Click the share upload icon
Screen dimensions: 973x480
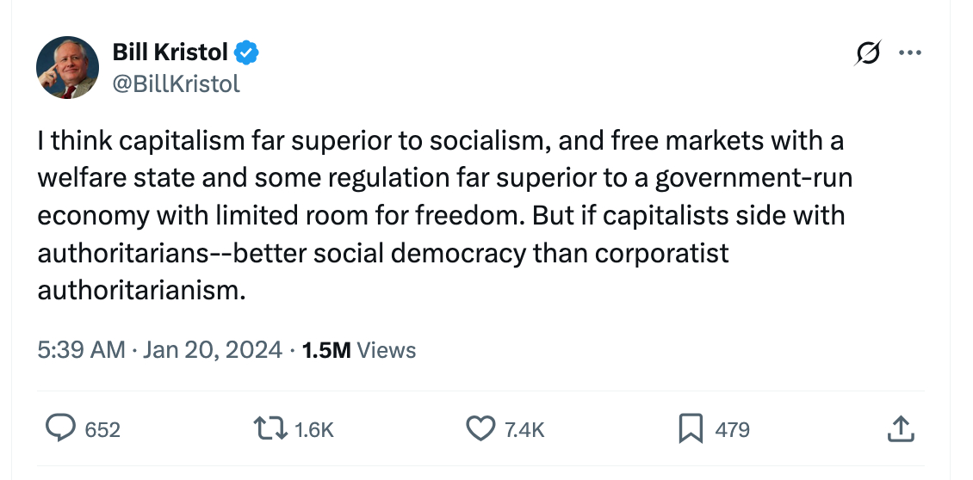coord(898,428)
